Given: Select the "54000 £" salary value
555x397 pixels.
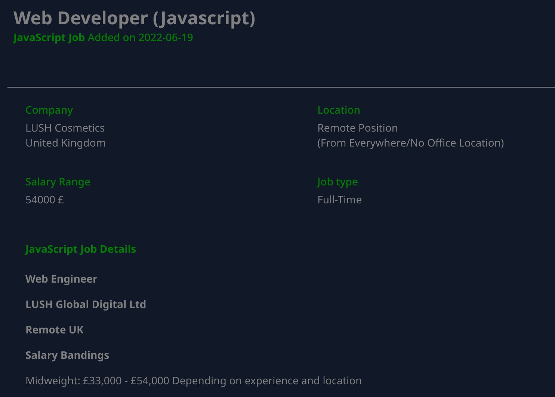Looking at the screenshot, I should click(45, 200).
